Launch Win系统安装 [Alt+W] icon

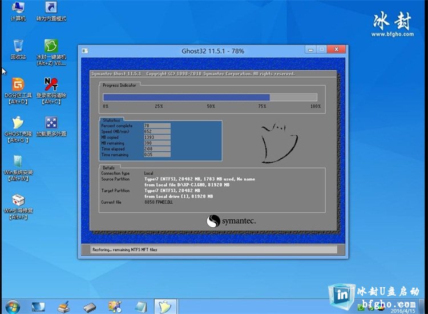[x=18, y=168]
